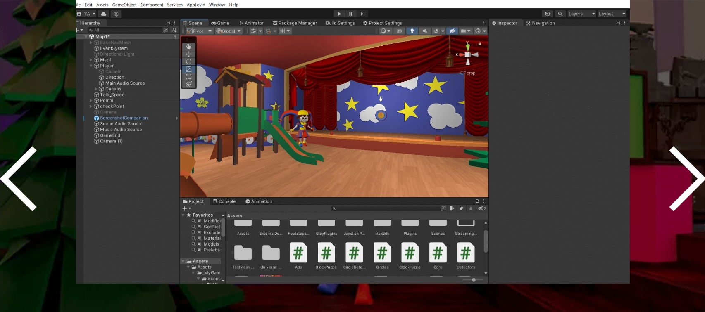Open the Window menu
Viewport: 705px width, 312px height.
(217, 5)
